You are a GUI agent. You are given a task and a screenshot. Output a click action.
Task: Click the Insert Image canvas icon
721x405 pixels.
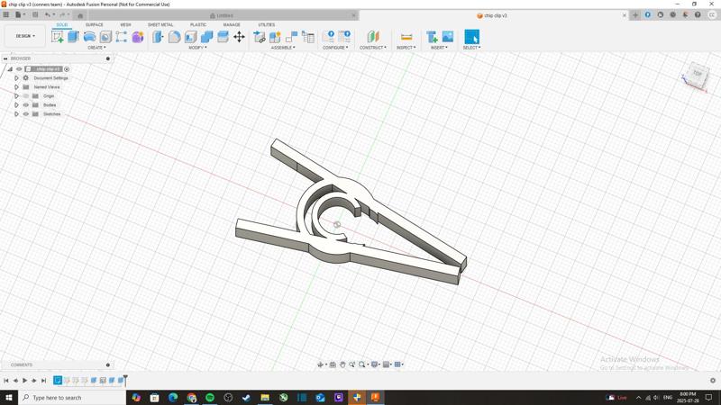pos(448,37)
